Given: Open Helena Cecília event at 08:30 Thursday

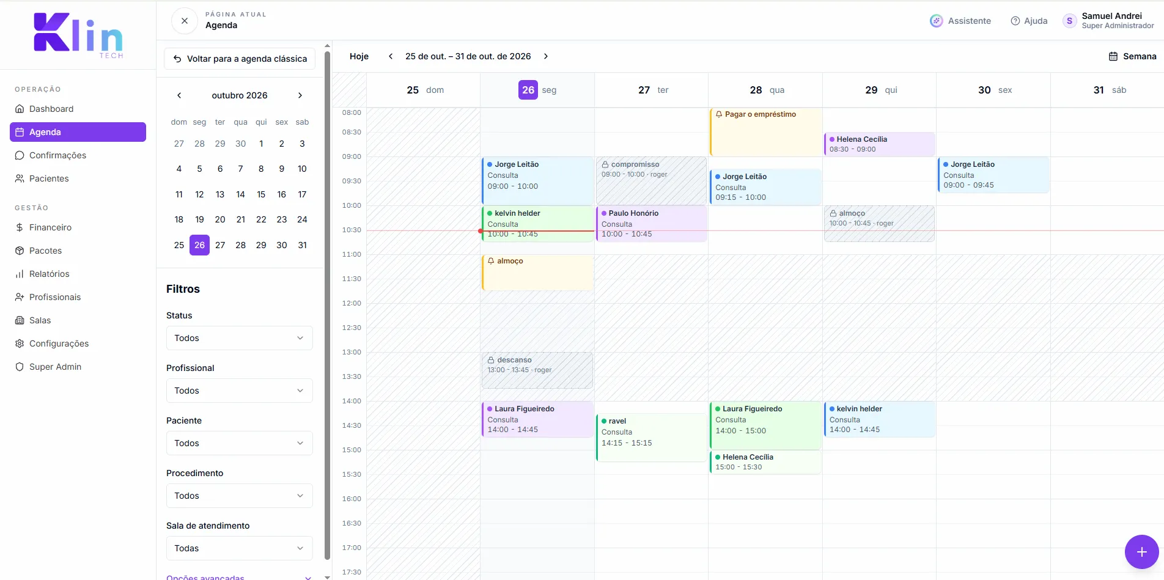Looking at the screenshot, I should (879, 144).
